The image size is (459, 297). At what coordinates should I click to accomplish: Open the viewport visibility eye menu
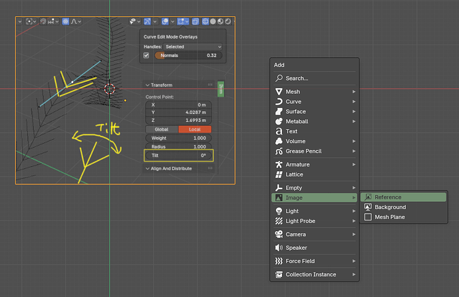(133, 21)
